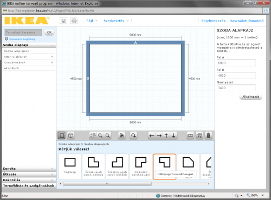271x200 pixels.
Task: Select the Téglalap room shape
Action: pos(70,166)
